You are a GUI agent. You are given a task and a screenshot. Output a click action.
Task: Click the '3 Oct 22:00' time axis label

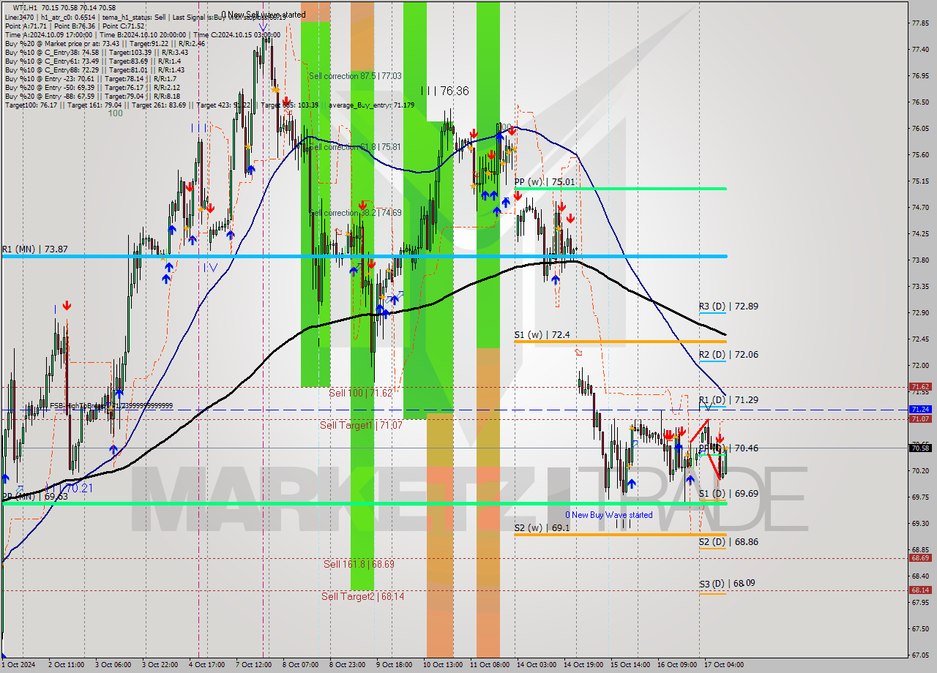160,665
